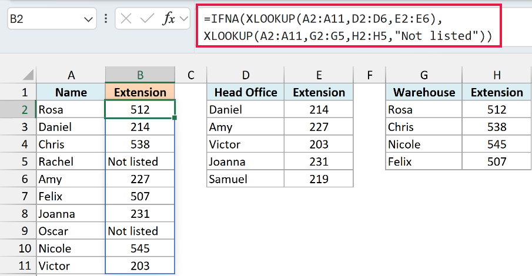
Task: Click the 'Extension' header cell in B1
Action: [x=140, y=92]
